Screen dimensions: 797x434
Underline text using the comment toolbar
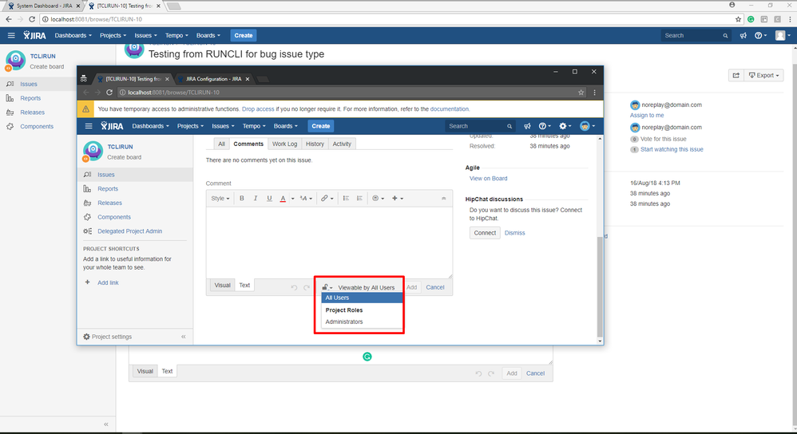tap(269, 199)
